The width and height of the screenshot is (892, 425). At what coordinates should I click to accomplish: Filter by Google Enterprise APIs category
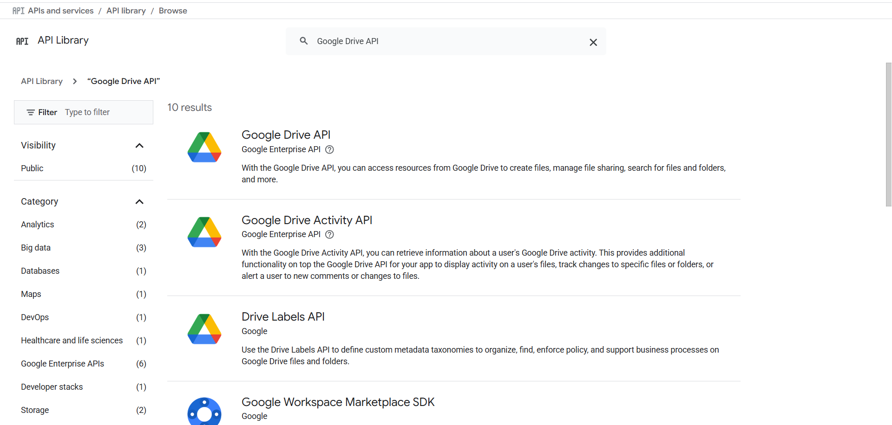pos(84,364)
